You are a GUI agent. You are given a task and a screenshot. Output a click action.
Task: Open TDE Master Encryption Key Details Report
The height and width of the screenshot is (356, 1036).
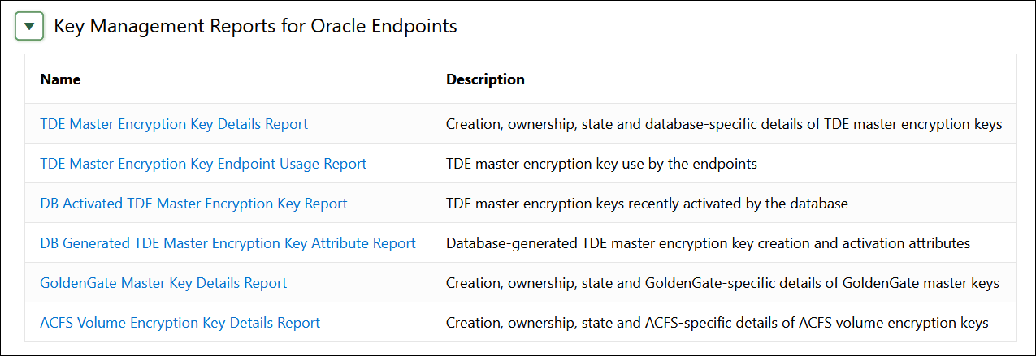pyautogui.click(x=174, y=125)
